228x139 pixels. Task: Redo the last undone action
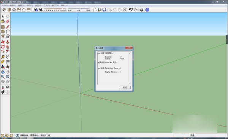click(x=136, y=10)
